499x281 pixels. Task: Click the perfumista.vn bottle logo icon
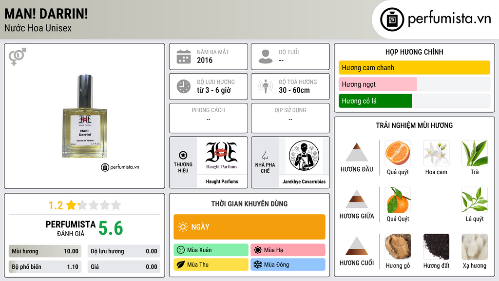pyautogui.click(x=392, y=20)
